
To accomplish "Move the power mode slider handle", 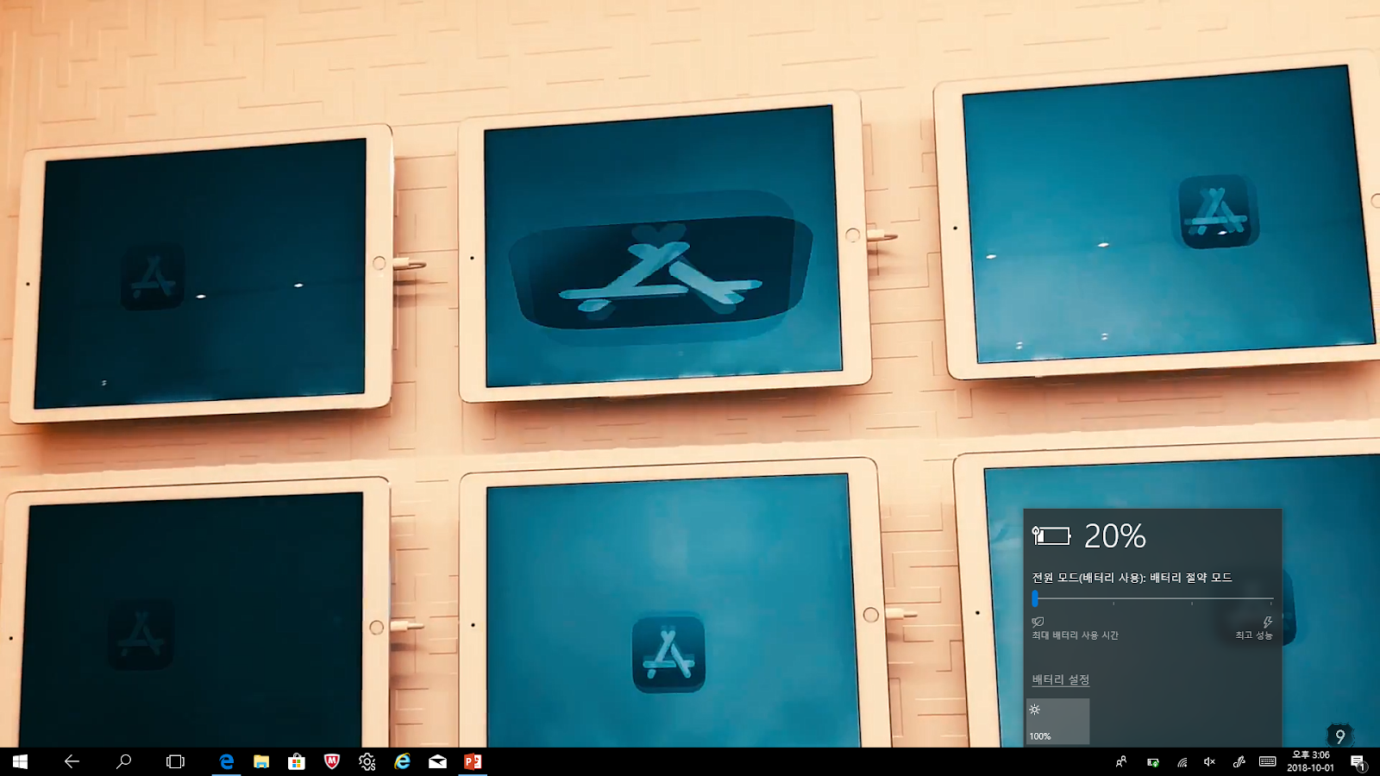I will pyautogui.click(x=1035, y=598).
